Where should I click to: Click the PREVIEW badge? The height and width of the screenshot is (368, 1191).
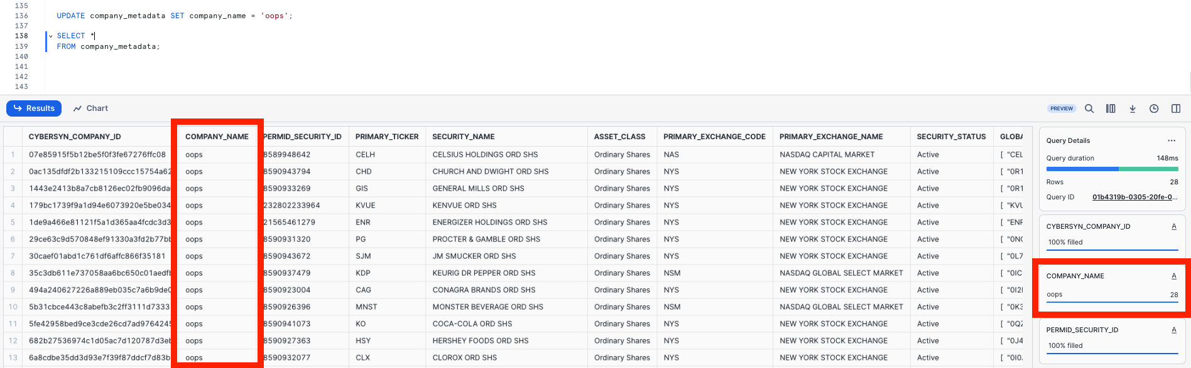tap(1062, 108)
